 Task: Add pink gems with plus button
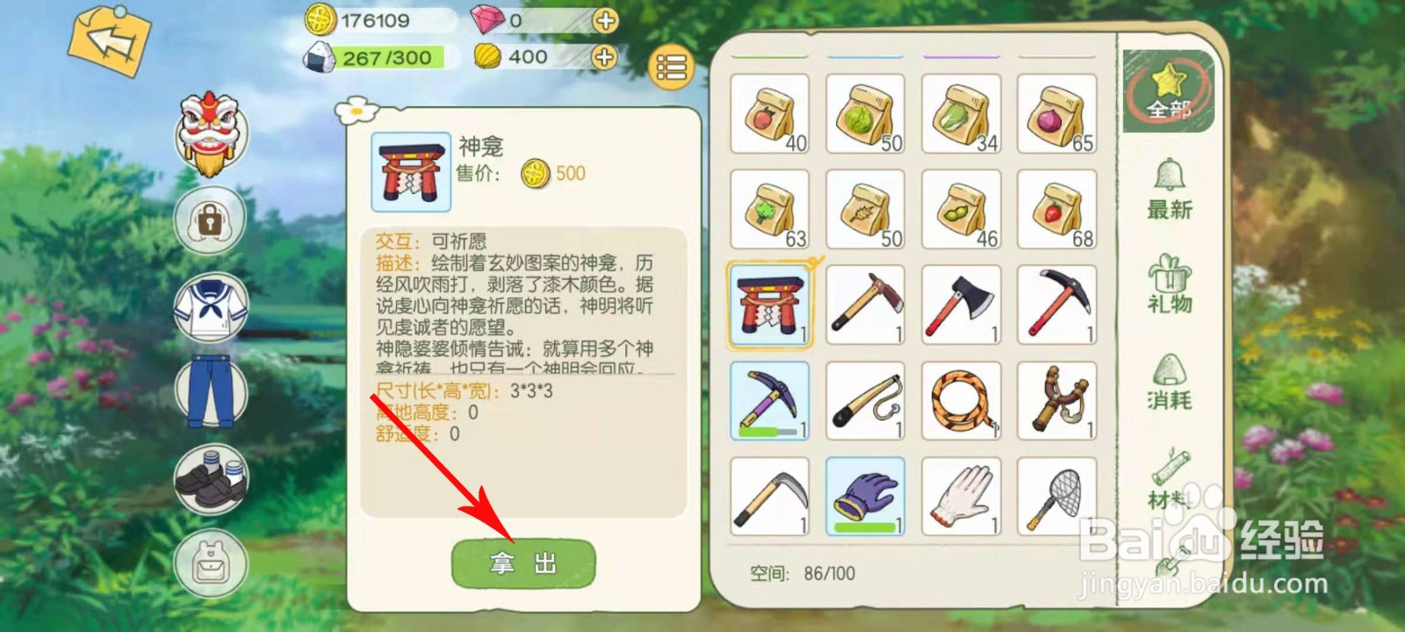605,20
